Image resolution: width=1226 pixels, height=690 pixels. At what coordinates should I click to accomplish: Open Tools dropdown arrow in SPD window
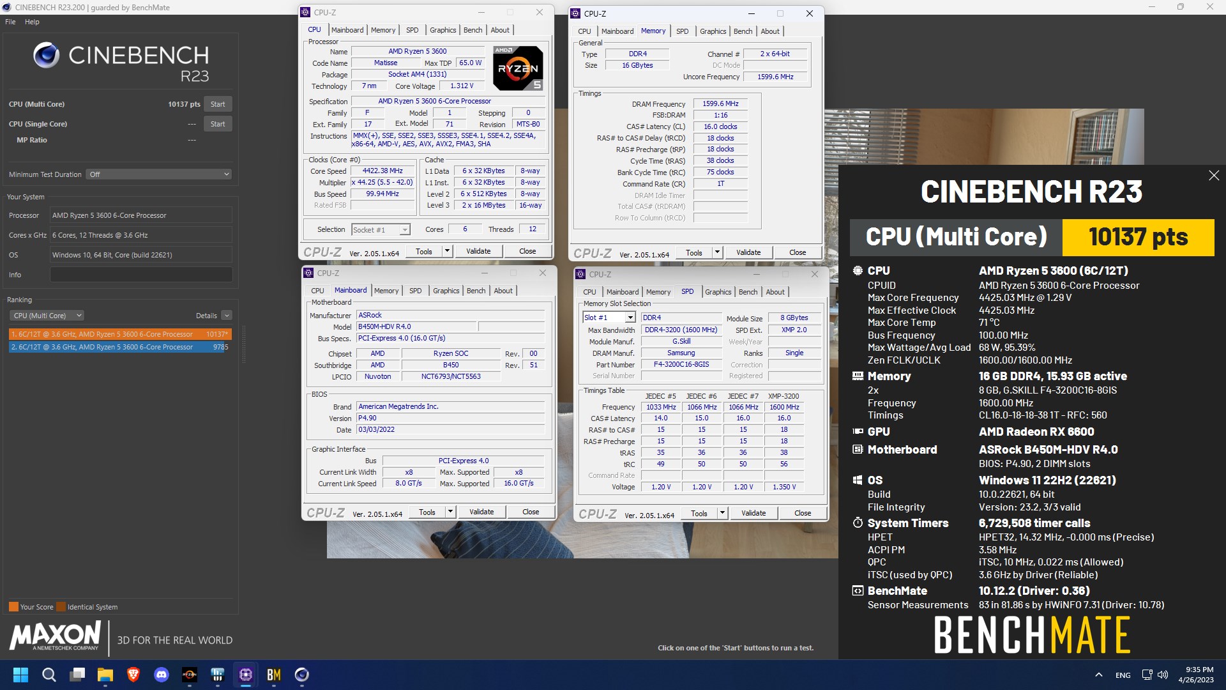tap(722, 513)
